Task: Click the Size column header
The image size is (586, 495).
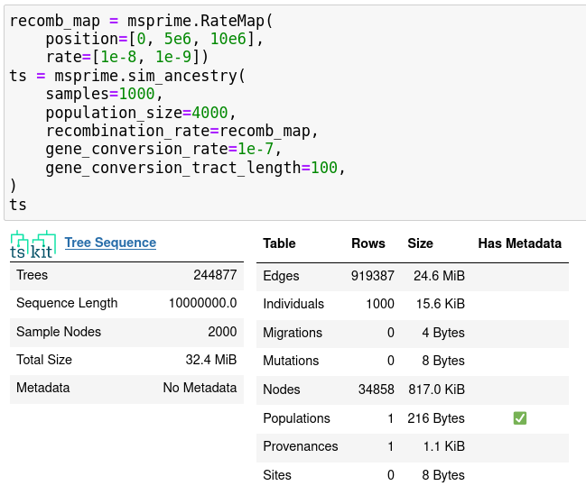Action: pyautogui.click(x=420, y=243)
